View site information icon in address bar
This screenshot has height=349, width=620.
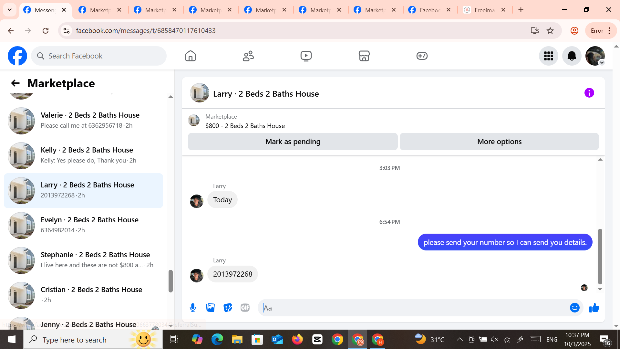coord(67,31)
